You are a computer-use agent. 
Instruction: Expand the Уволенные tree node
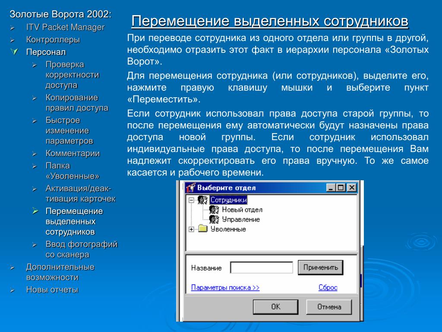191,229
